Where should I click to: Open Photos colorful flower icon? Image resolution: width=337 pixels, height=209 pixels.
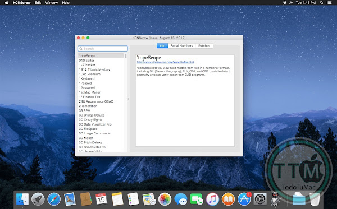(165, 199)
